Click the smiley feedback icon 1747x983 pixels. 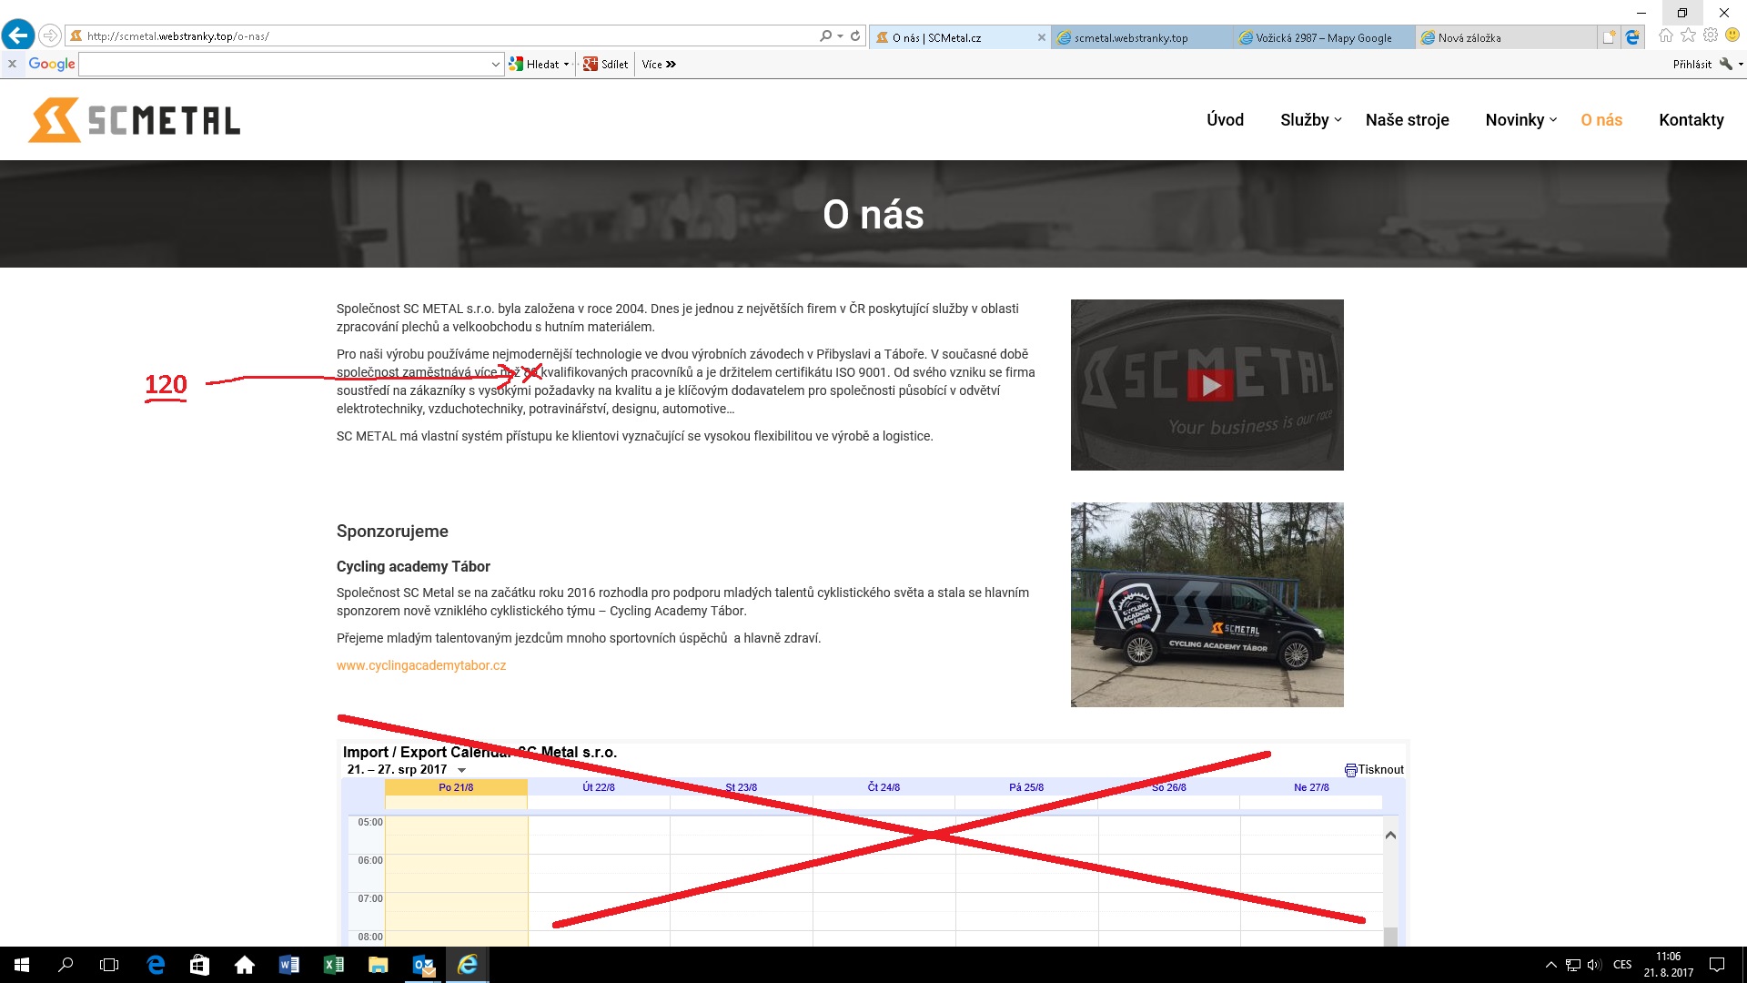[1732, 35]
